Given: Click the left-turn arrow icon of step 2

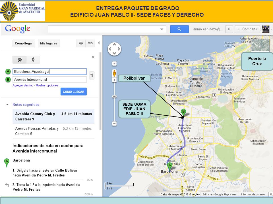Looking at the screenshot, I should click(x=7, y=185).
